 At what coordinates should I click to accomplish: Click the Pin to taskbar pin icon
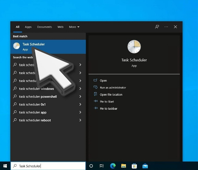pos(96,108)
